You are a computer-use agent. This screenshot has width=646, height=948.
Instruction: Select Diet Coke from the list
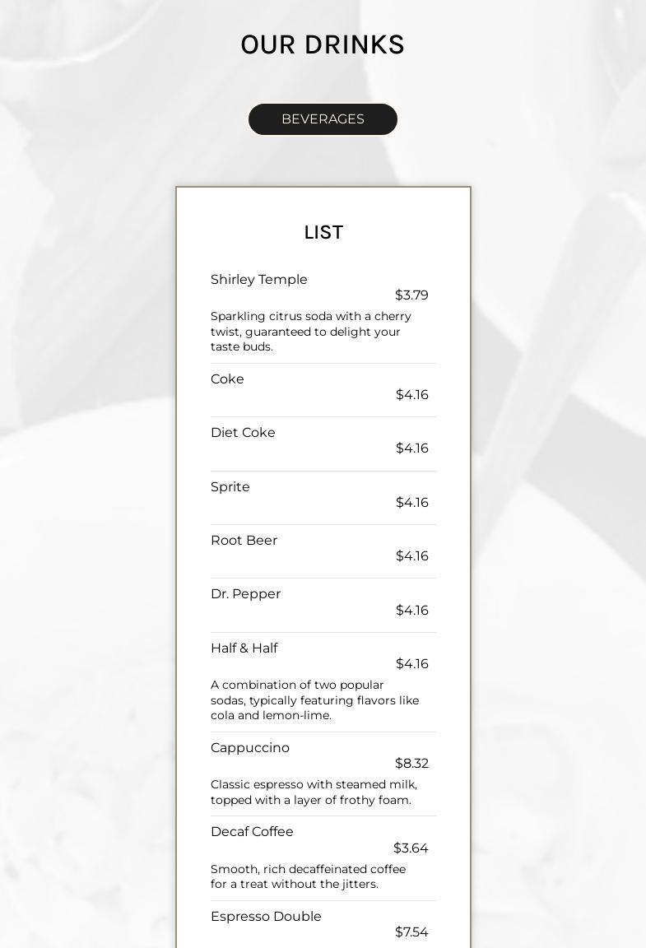click(x=243, y=432)
